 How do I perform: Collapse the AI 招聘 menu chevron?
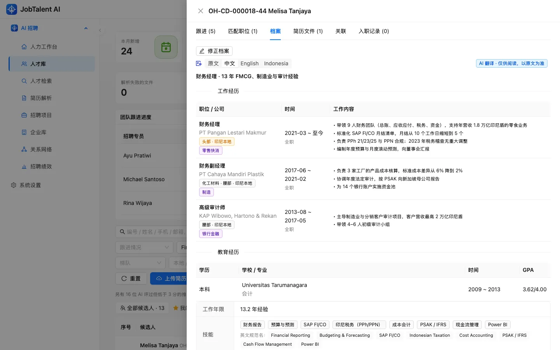coord(86,28)
